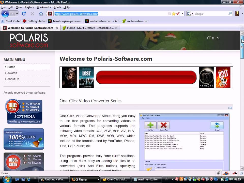Open the Getting Started bookmark
This screenshot has width=244, height=183.
click(x=35, y=21)
